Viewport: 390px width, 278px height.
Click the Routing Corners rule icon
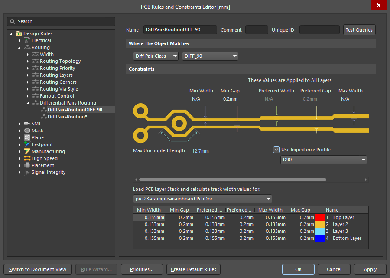tap(36, 82)
